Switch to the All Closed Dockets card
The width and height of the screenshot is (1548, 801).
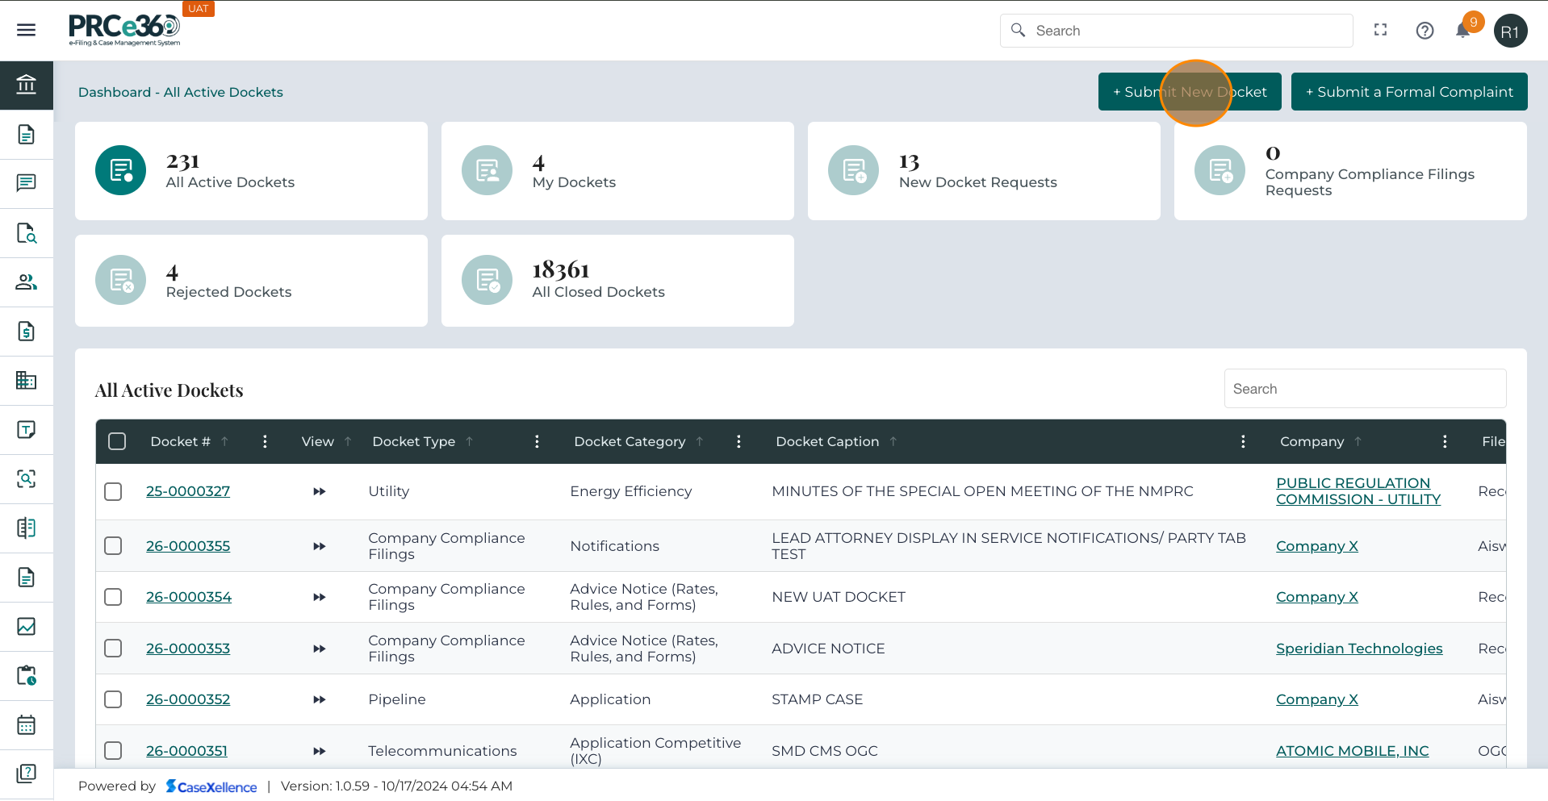click(x=617, y=281)
